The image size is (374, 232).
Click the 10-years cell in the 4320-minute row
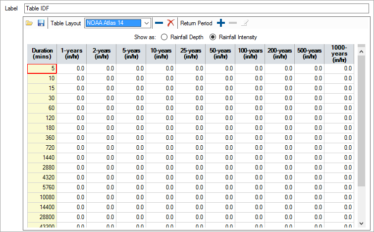[x=161, y=178]
